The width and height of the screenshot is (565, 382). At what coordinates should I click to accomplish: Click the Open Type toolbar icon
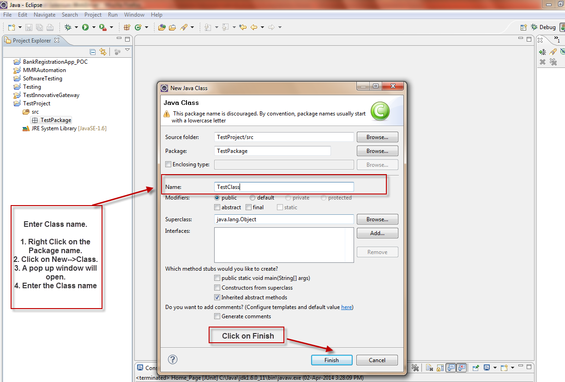162,27
